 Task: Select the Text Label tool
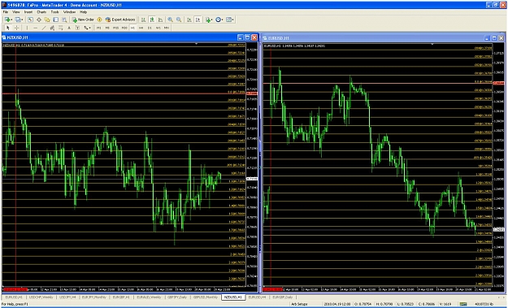tap(77, 28)
